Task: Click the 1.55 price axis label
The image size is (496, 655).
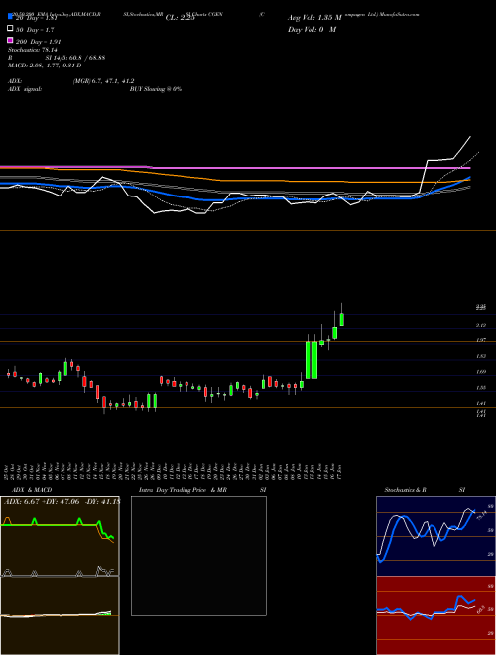Action: 481,388
